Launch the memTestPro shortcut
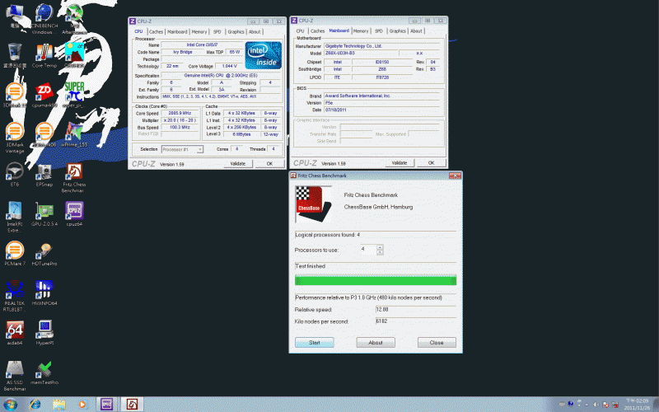Screen dimensions: 659x412 click(44, 372)
